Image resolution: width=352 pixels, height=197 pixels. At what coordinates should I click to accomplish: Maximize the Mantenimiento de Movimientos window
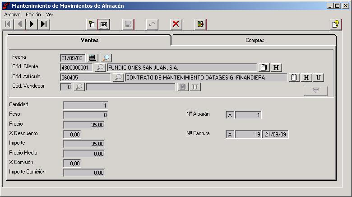tap(337, 6)
